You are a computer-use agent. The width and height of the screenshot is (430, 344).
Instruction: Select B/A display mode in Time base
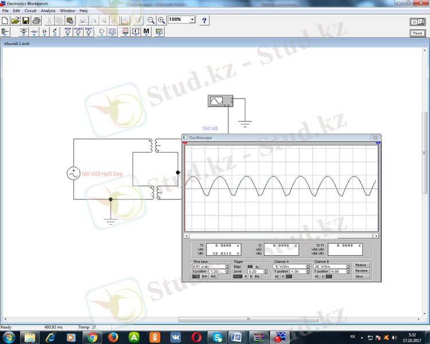(x=205, y=276)
